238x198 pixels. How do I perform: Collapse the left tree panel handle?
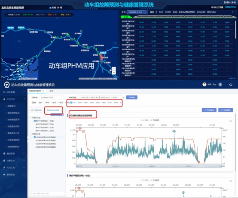coord(28,139)
